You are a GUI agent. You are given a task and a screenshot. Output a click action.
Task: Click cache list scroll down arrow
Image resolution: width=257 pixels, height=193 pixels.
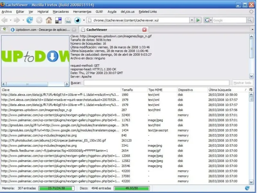251,182
